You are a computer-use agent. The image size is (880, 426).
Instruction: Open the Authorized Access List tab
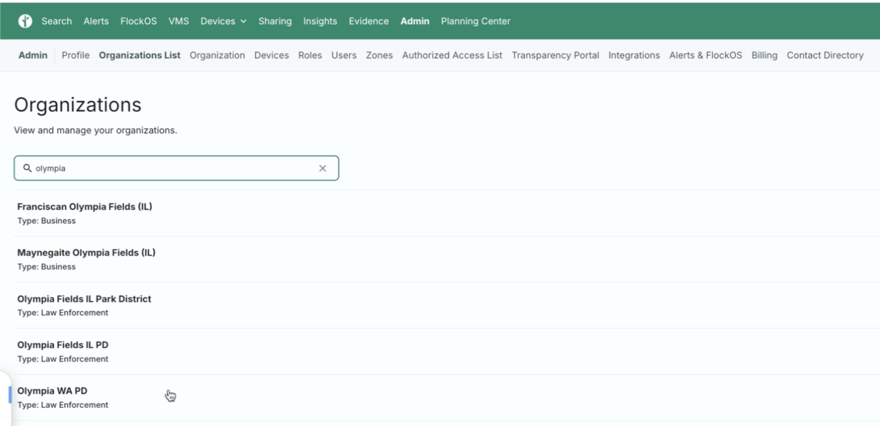click(452, 55)
